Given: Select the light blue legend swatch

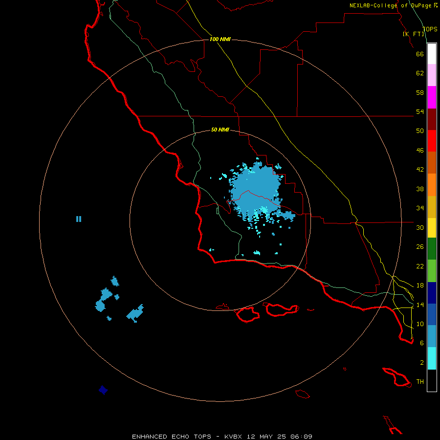Looking at the screenshot, I should click(x=432, y=336).
